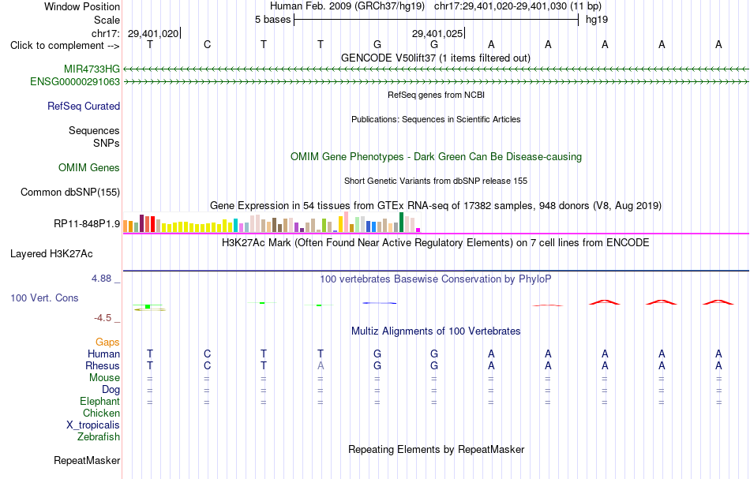Image resolution: width=750 pixels, height=479 pixels.
Task: Click the 'Click to complement' label
Action: 65,46
